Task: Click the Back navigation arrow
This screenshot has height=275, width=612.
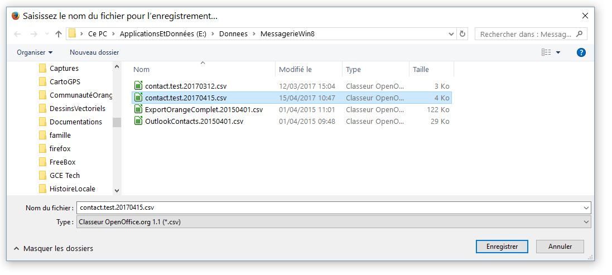Action: (17, 34)
